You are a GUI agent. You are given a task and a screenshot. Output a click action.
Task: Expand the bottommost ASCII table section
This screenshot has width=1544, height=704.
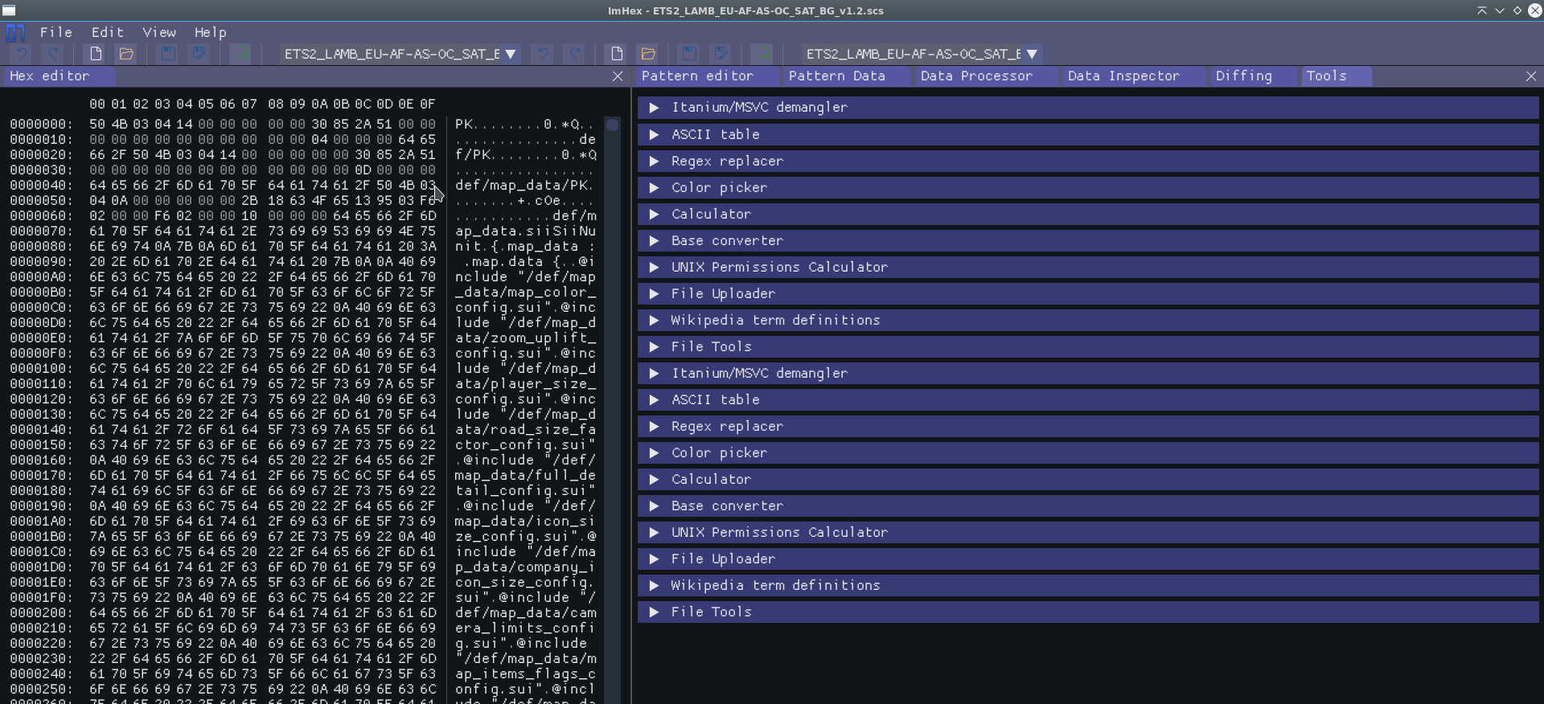[x=1088, y=400]
